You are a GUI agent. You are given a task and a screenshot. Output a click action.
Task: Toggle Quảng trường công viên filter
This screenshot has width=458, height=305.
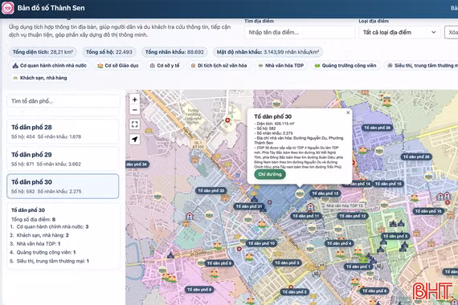point(346,66)
